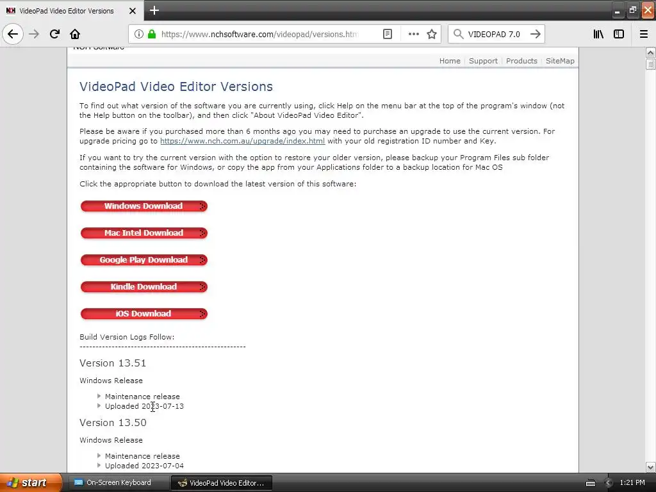Click the Google Play Download button

144,260
